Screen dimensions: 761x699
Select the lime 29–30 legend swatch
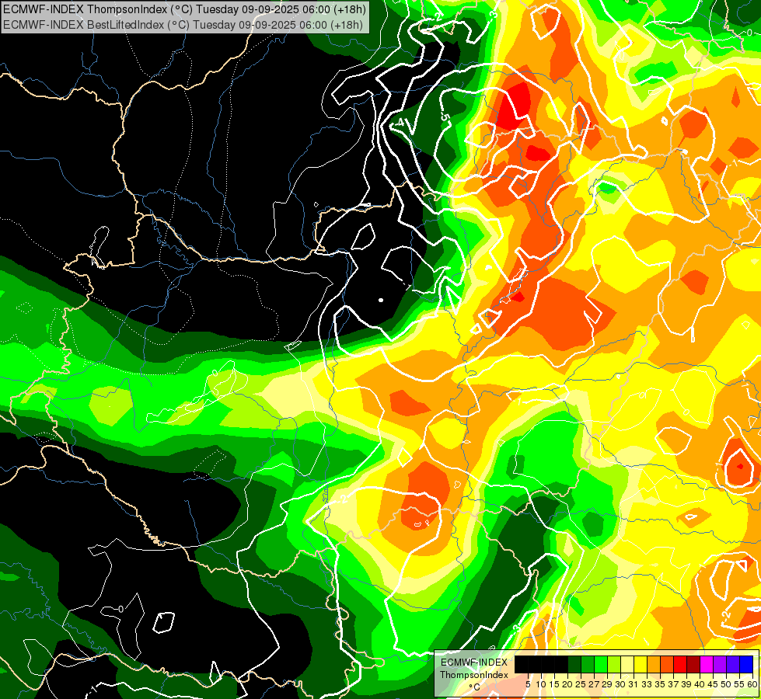coord(614,665)
